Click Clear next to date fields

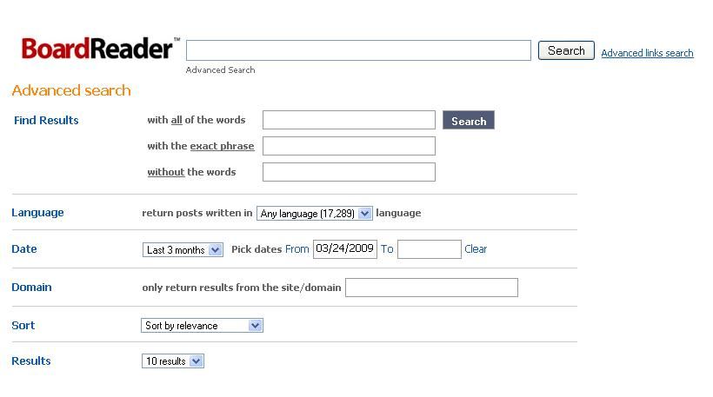(x=476, y=249)
